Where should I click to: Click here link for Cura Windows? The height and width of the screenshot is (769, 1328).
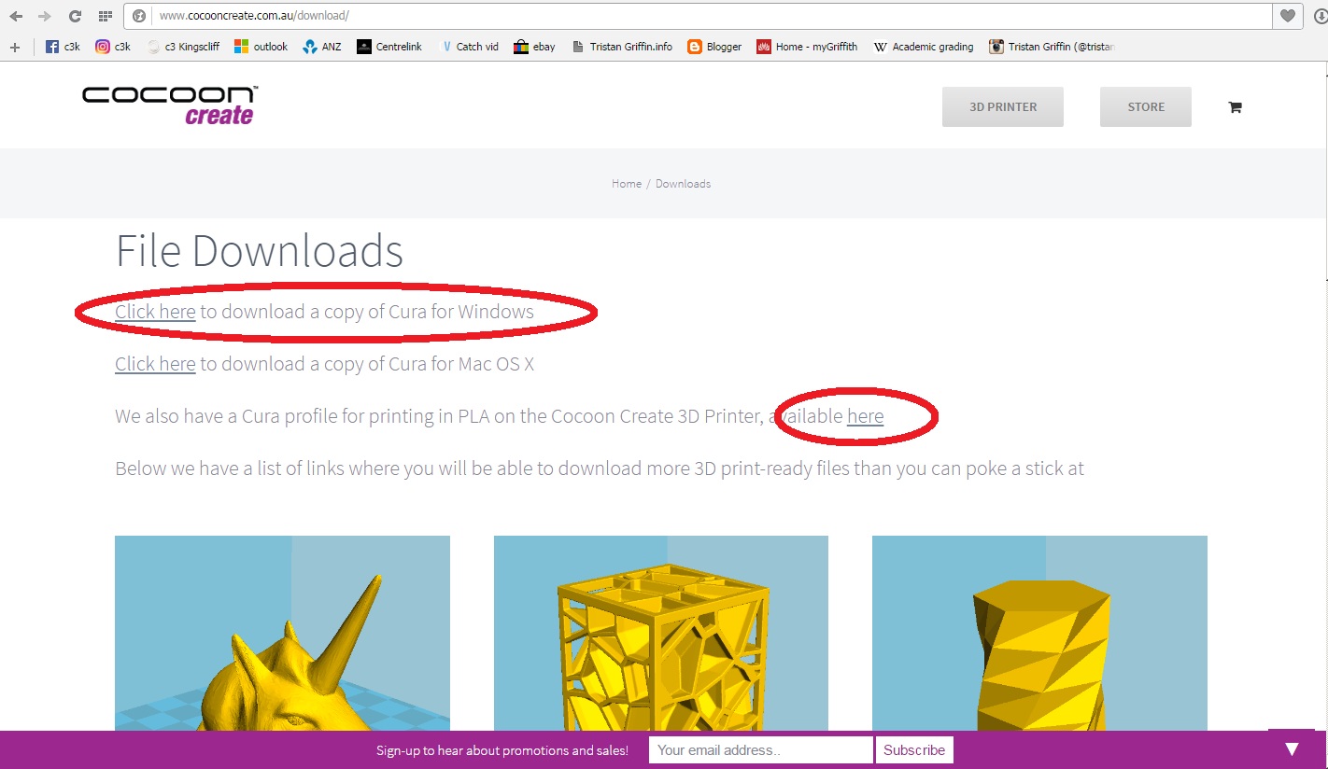155,312
